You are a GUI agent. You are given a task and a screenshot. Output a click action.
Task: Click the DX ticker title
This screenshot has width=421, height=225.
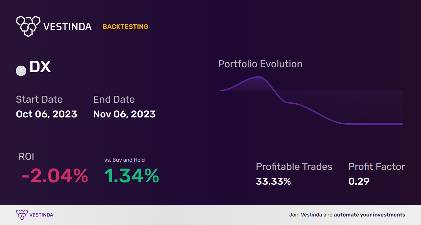click(x=40, y=67)
